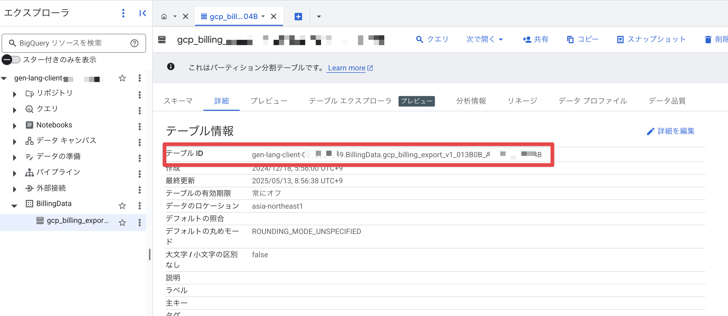Click the add new tab plus icon

[298, 16]
